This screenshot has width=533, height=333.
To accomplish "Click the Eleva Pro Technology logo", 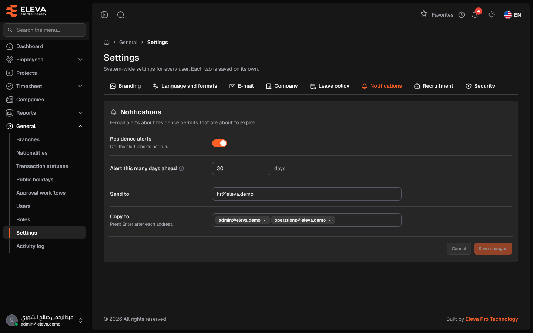I will (26, 11).
